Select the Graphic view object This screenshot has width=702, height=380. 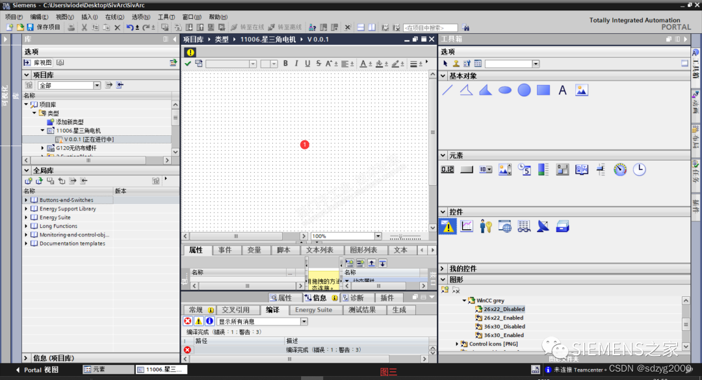coord(582,90)
